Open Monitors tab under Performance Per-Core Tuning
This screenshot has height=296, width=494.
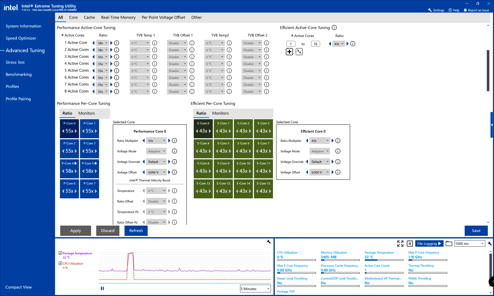coord(86,113)
